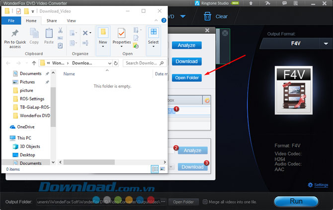Click the Clear trash can icon
Screen dimensions: 333x210
[x=207, y=16]
